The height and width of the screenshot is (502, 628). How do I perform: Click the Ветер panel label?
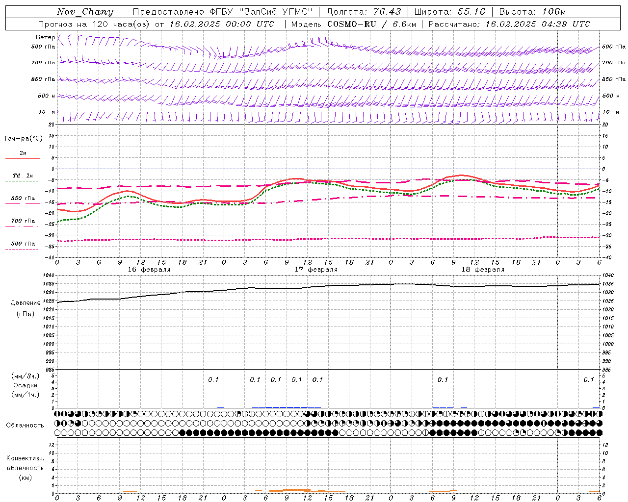[x=45, y=37]
